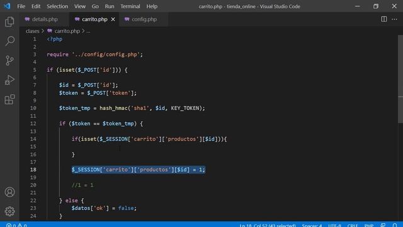Open the editor More Actions menu
The height and width of the screenshot is (227, 403).
pos(394,19)
